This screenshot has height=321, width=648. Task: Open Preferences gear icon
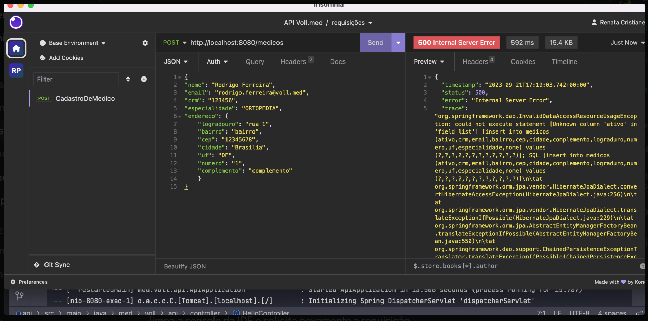pos(13,282)
